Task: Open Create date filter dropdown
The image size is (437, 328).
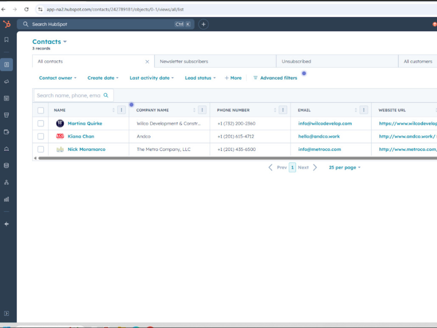Action: tap(103, 78)
